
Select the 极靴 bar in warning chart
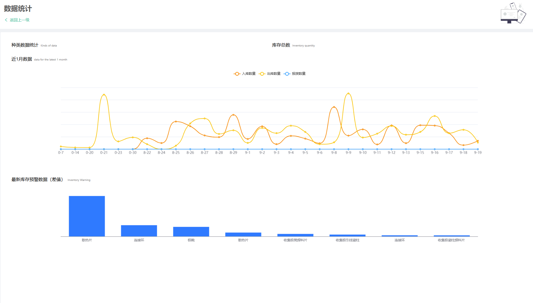191,232
